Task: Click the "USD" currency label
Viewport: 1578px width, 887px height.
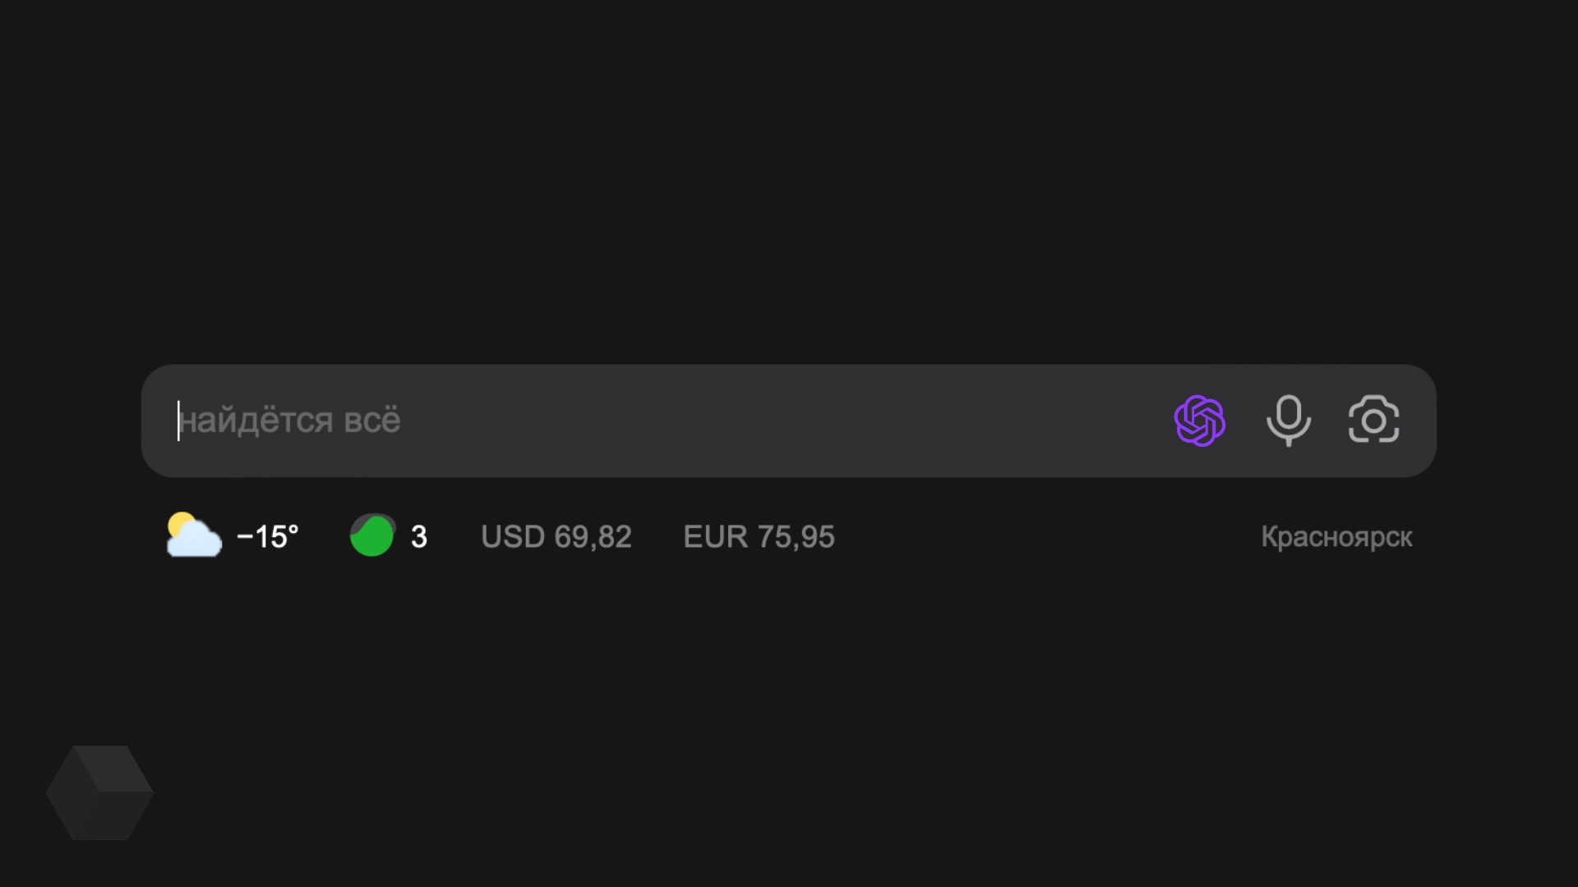Action: point(512,537)
